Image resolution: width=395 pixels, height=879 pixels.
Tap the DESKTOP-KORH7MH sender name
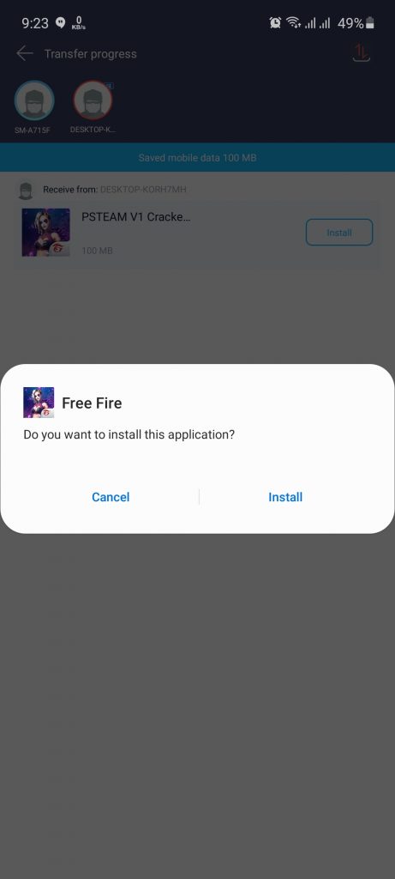pyautogui.click(x=143, y=190)
